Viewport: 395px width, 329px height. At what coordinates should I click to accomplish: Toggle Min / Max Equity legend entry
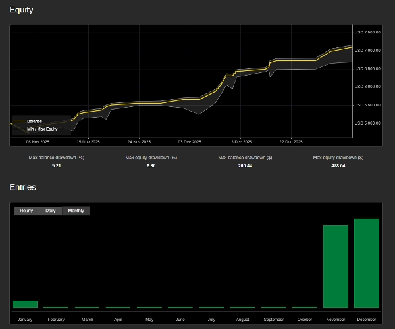click(x=41, y=129)
